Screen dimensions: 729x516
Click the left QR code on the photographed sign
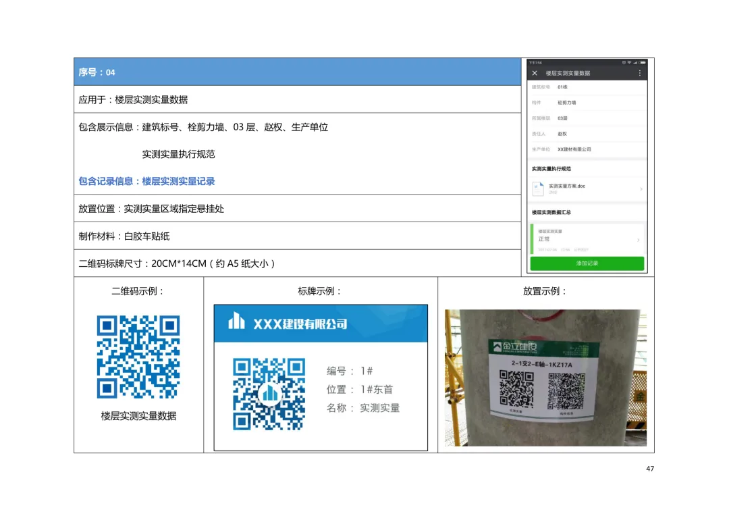click(516, 388)
